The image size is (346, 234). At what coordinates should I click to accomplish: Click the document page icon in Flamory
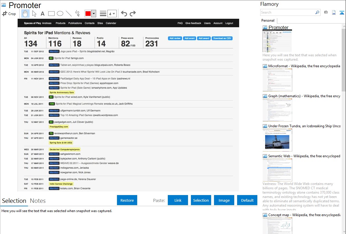tap(334, 12)
